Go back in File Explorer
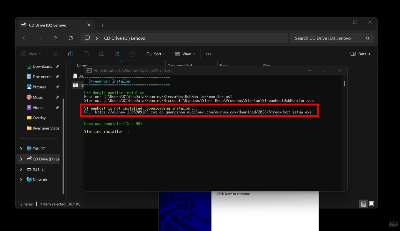400x231 pixels. [x=24, y=38]
